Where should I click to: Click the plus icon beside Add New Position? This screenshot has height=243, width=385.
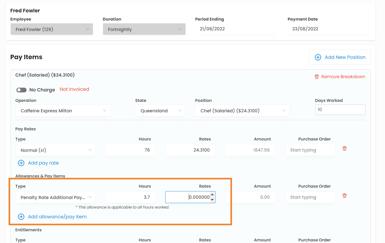coord(318,57)
